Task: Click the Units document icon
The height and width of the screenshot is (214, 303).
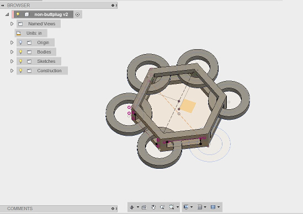Action: (19, 33)
